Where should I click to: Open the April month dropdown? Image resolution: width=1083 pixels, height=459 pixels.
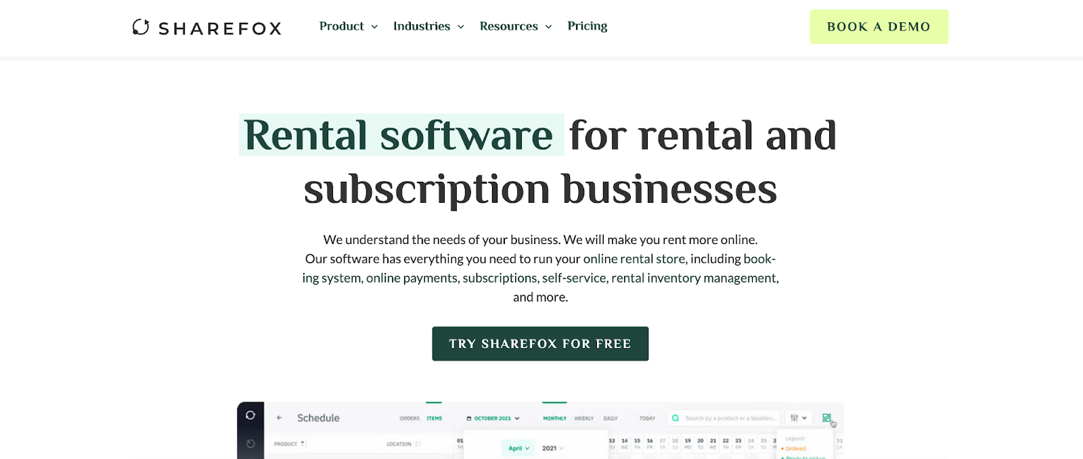coord(519,448)
